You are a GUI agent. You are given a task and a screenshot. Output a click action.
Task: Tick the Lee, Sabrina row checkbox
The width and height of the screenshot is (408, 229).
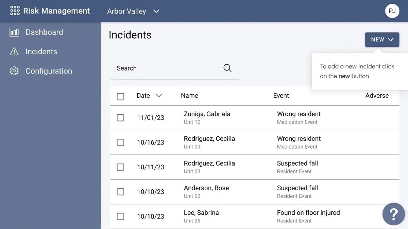point(120,216)
